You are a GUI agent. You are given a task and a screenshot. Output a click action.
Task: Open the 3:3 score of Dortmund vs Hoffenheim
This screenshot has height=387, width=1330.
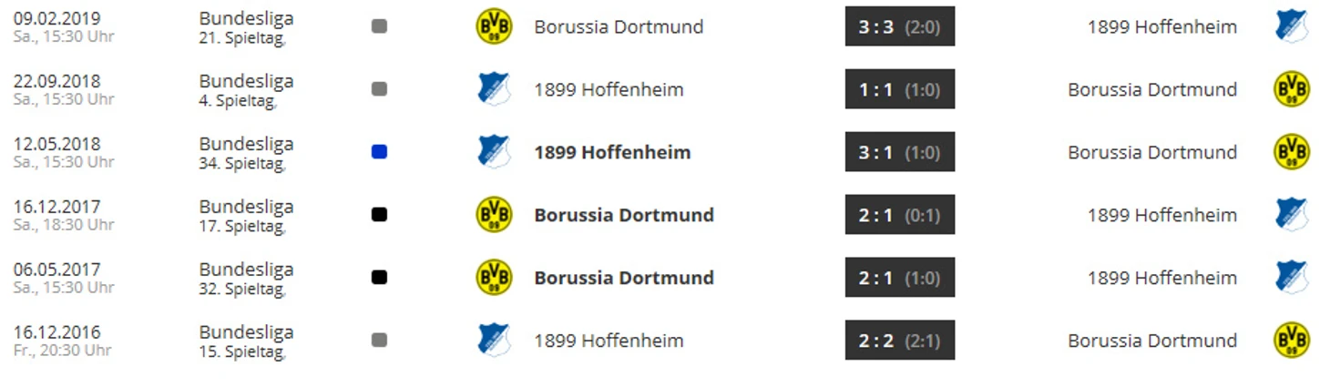coord(899,26)
